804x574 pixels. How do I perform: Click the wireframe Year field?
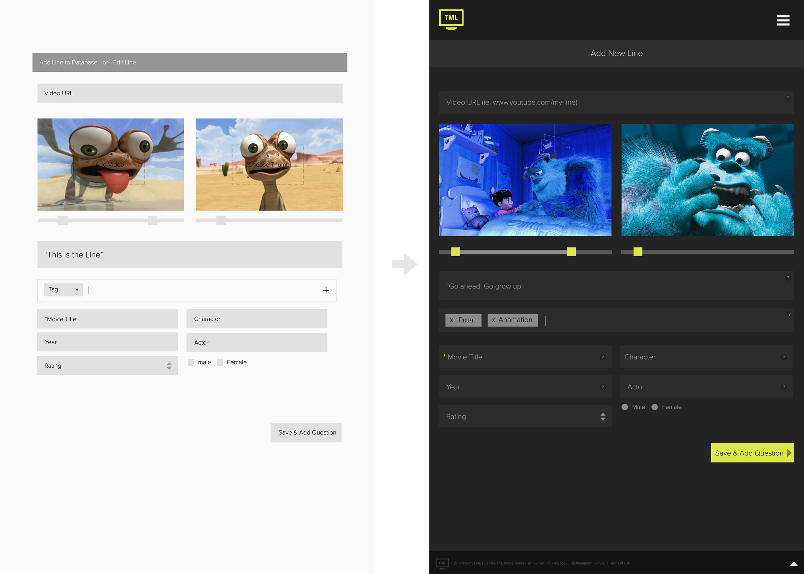click(107, 342)
